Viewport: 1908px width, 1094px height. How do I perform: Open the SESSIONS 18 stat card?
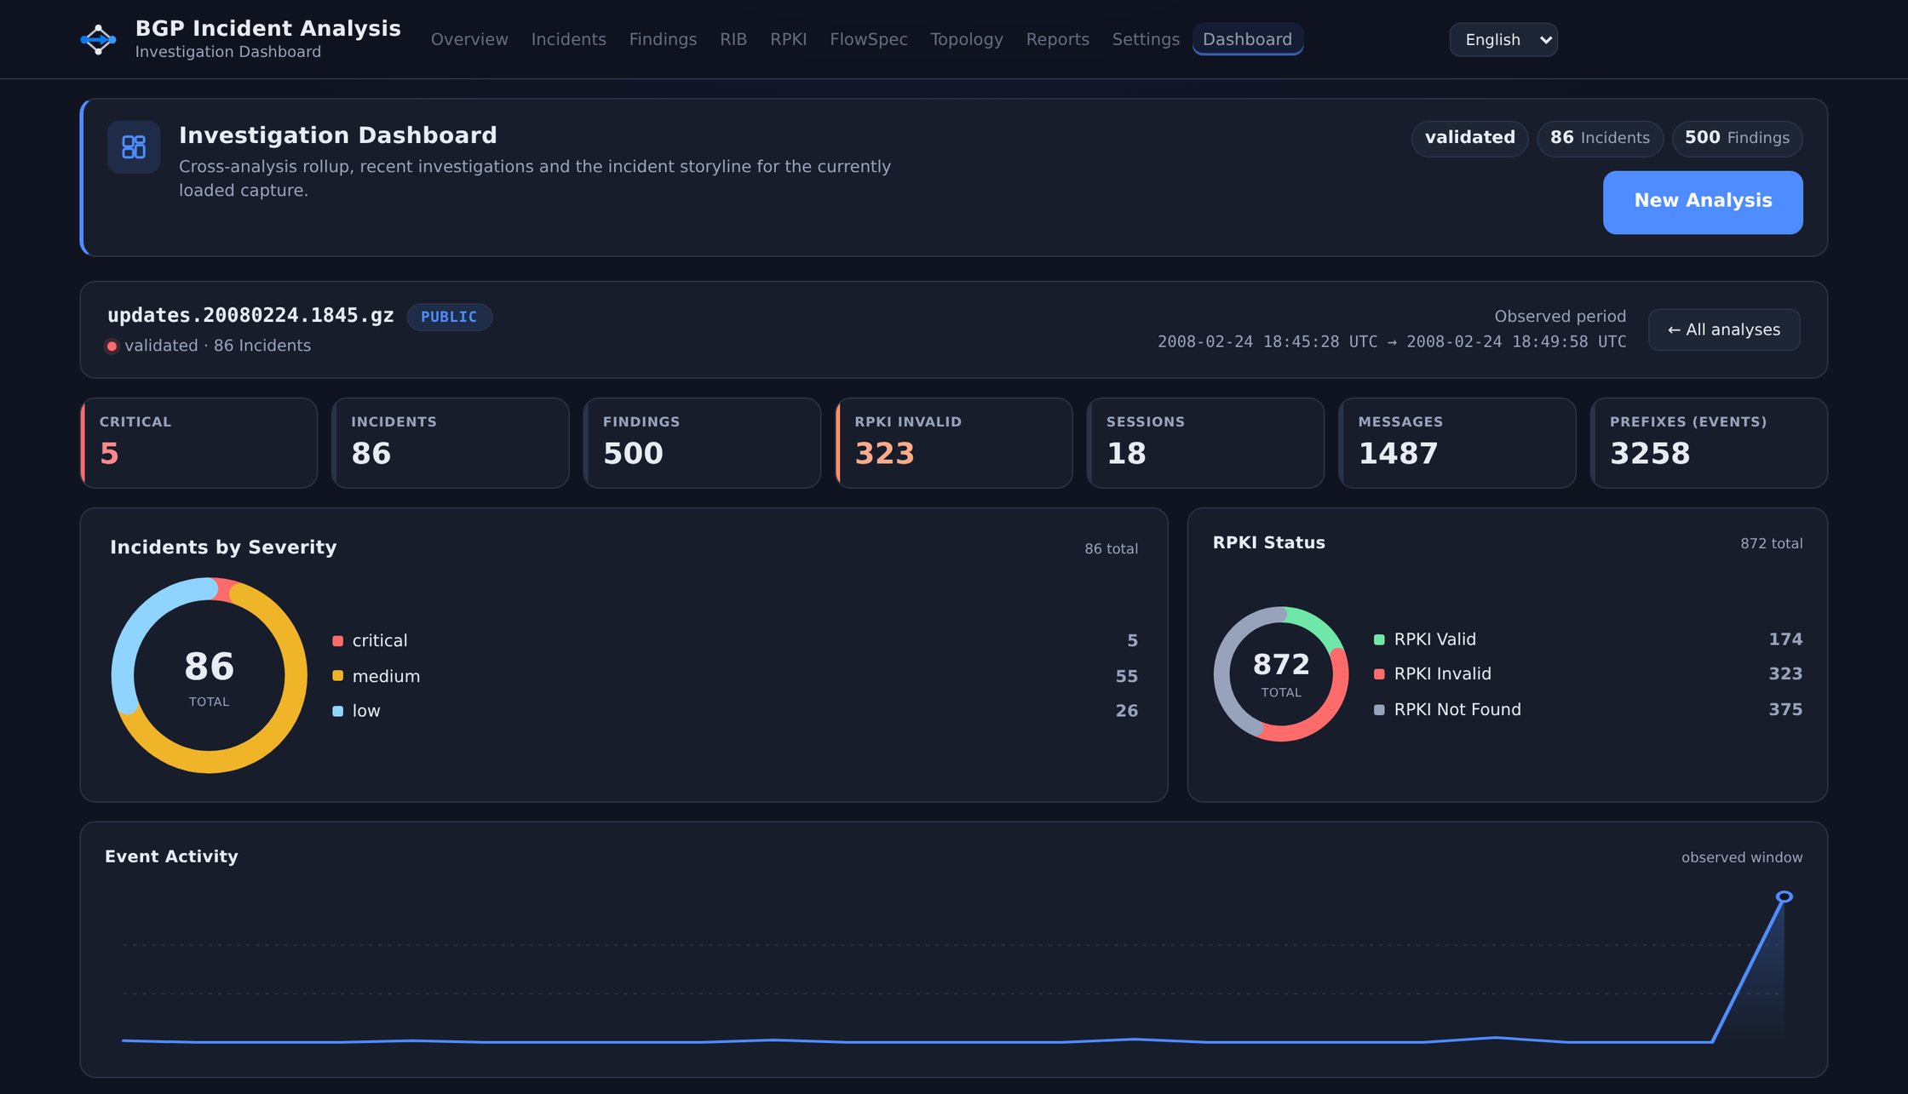[x=1205, y=443]
